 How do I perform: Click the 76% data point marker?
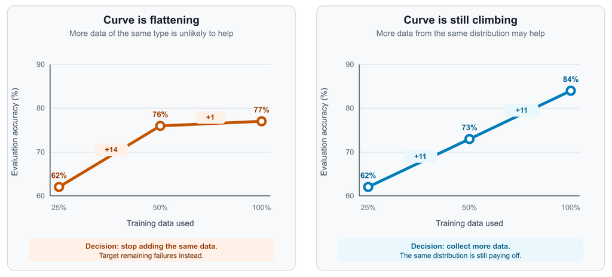(160, 125)
